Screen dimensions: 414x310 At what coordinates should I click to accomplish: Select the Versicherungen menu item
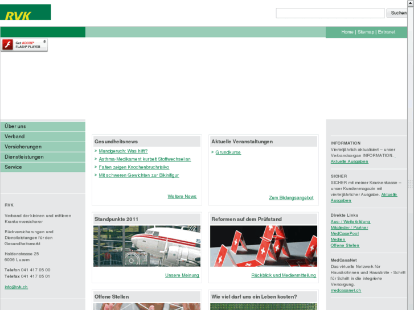pyautogui.click(x=43, y=147)
